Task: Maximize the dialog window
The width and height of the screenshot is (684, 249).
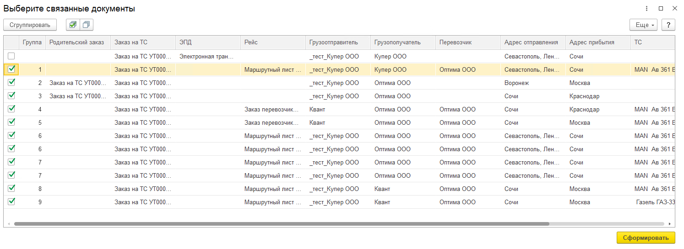Action: 661,9
